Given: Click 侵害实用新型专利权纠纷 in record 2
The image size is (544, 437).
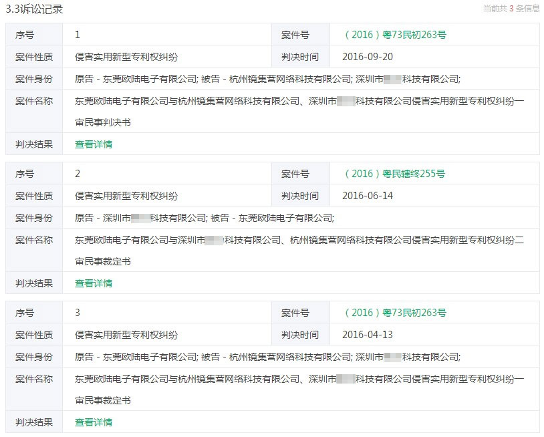Looking at the screenshot, I should click(126, 196).
